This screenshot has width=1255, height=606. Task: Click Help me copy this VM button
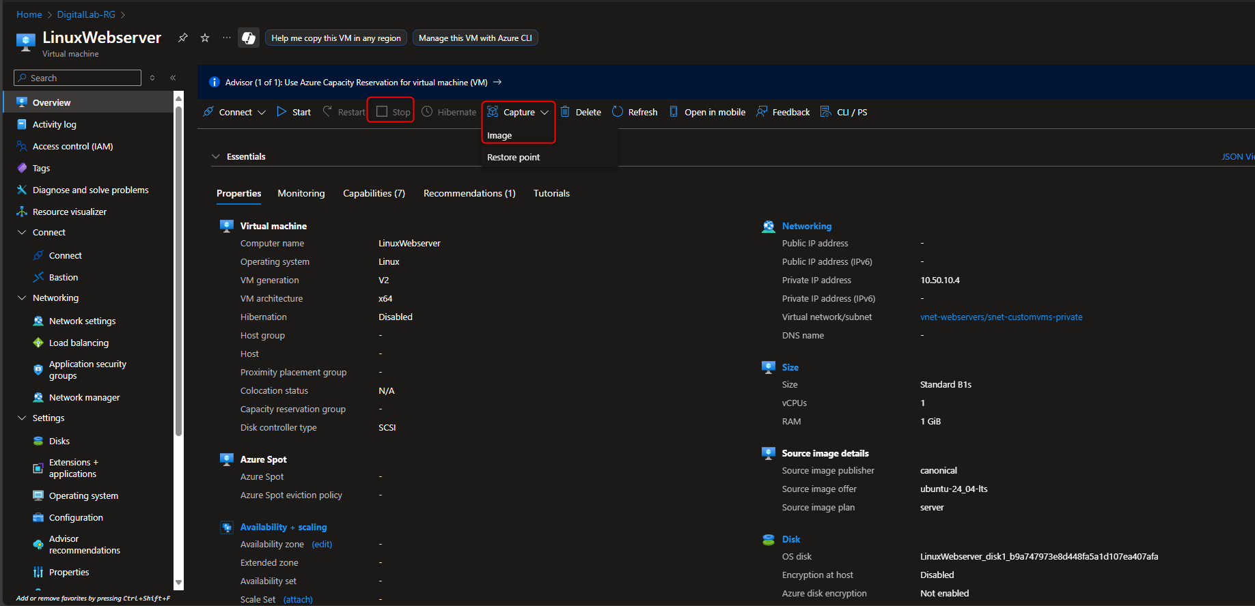[336, 38]
